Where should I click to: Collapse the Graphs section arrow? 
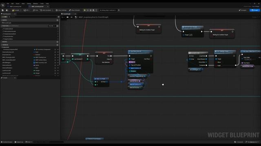click(2, 20)
